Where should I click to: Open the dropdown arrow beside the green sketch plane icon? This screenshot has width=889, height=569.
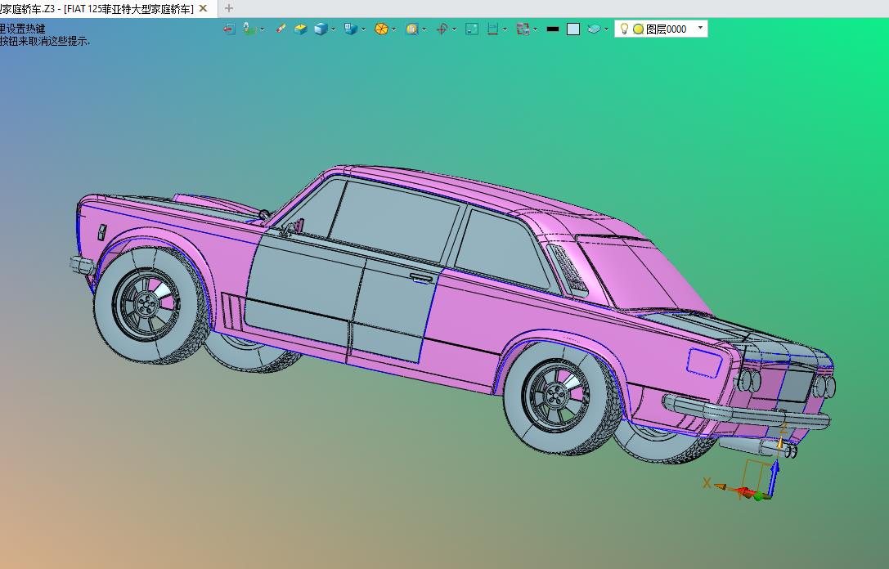(262, 29)
